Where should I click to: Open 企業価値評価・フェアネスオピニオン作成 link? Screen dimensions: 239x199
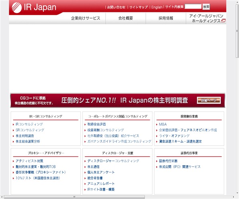[188, 130]
